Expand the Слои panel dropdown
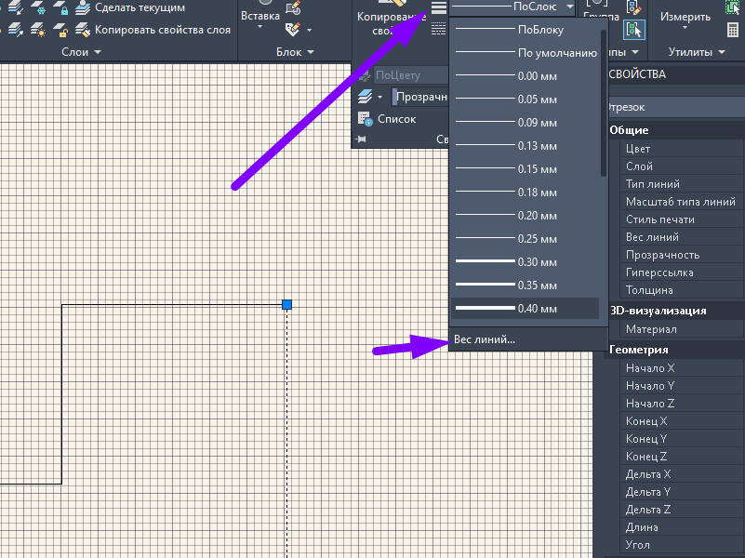Screen dimensions: 745x558 98,52
